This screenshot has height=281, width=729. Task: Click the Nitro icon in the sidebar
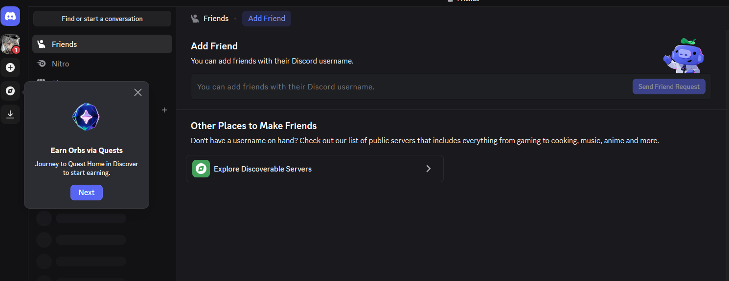pyautogui.click(x=42, y=64)
